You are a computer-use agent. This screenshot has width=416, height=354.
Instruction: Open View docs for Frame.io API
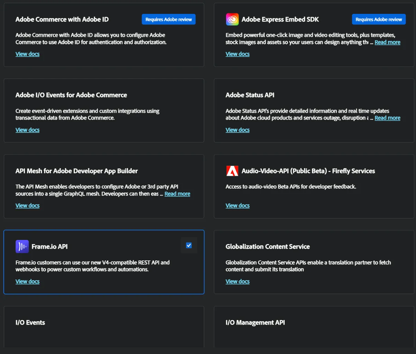(27, 282)
